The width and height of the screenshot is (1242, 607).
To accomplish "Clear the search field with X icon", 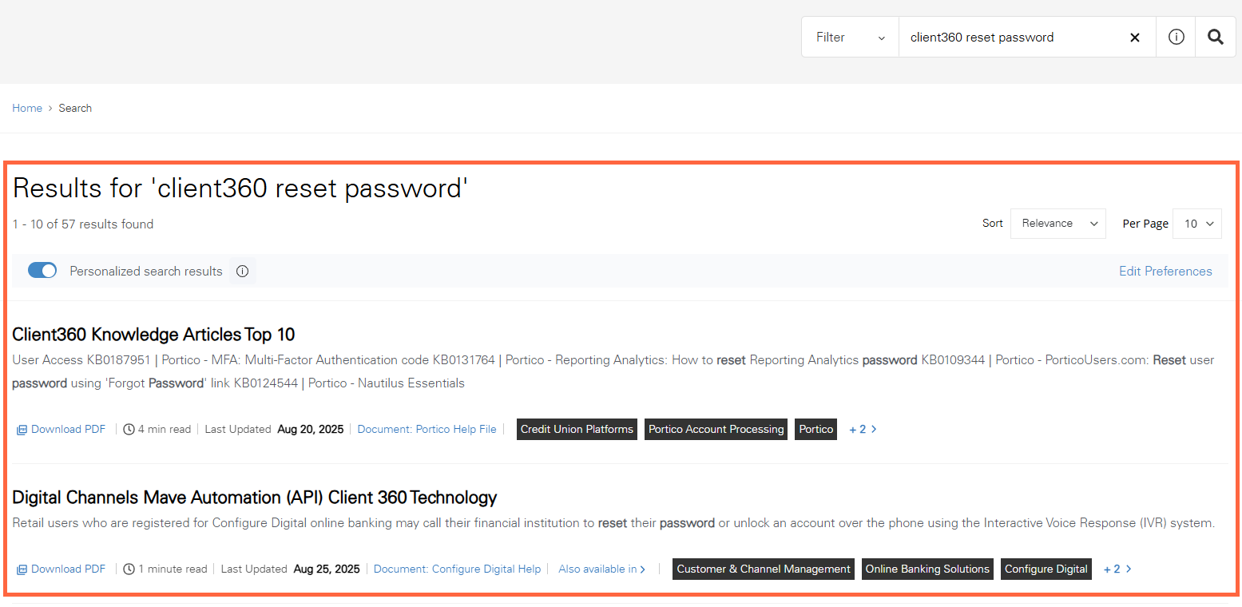I will click(1134, 38).
